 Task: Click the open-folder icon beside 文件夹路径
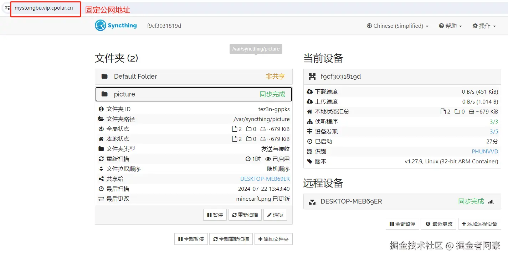tap(101, 119)
